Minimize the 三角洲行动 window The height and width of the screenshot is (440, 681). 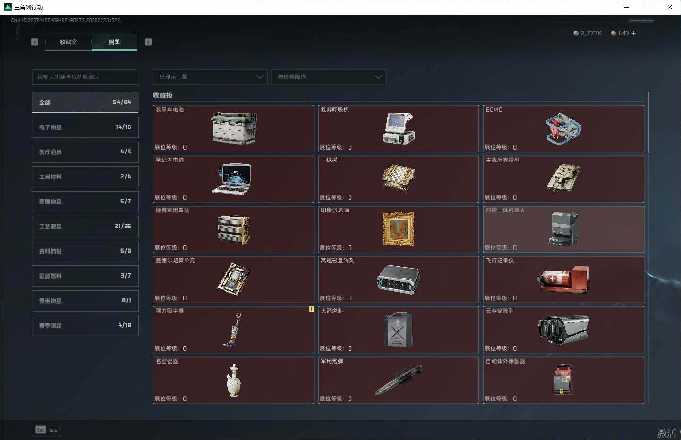point(627,7)
